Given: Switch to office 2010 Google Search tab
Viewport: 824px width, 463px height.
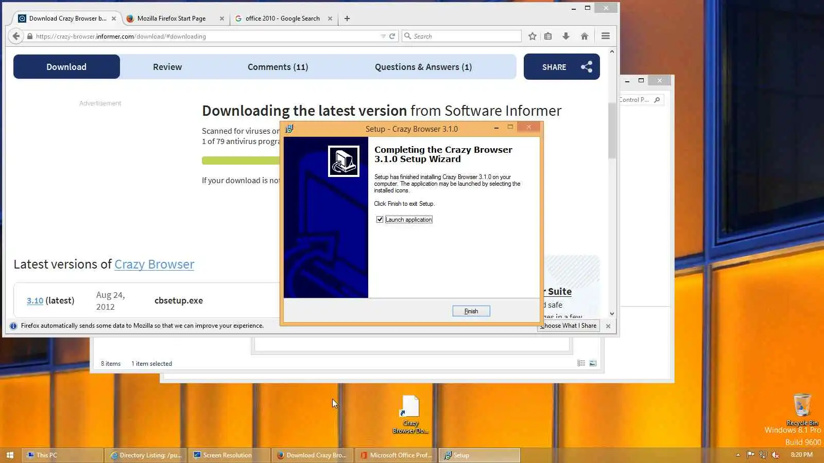Looking at the screenshot, I should tap(283, 19).
